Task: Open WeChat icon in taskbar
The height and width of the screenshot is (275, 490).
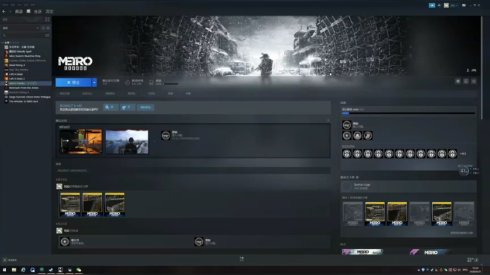Action: click(79, 270)
